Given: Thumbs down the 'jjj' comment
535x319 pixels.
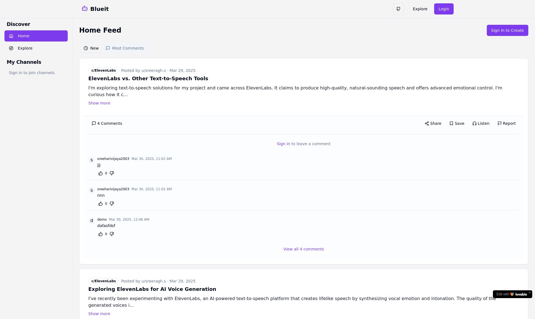Looking at the screenshot, I should (x=112, y=173).
